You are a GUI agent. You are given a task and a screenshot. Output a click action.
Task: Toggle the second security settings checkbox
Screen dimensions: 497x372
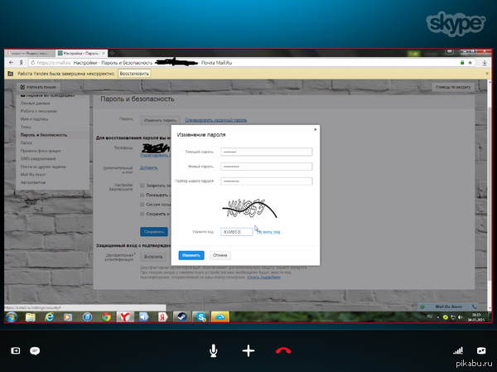[142, 196]
